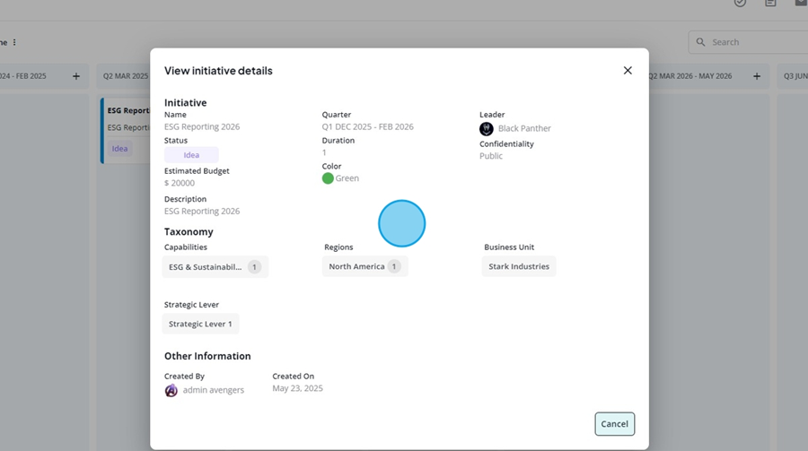Click the $ 20000 estimated budget value
808x451 pixels.
pos(180,183)
